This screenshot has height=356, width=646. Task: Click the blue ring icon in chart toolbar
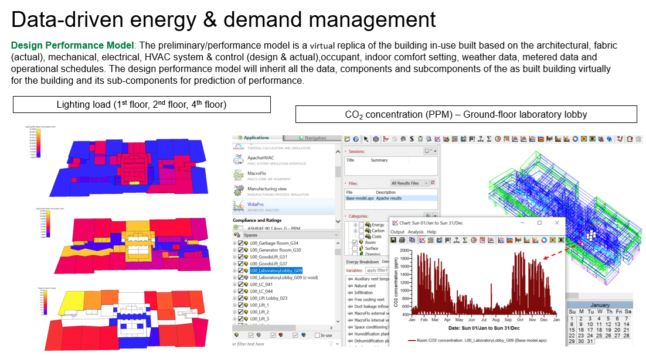coord(544,240)
